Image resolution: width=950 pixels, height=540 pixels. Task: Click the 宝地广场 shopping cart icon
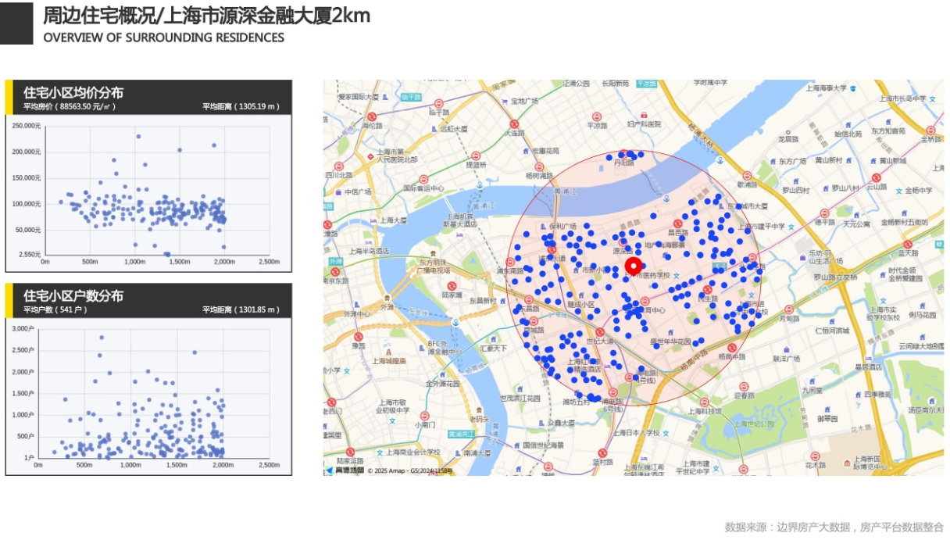(504, 101)
